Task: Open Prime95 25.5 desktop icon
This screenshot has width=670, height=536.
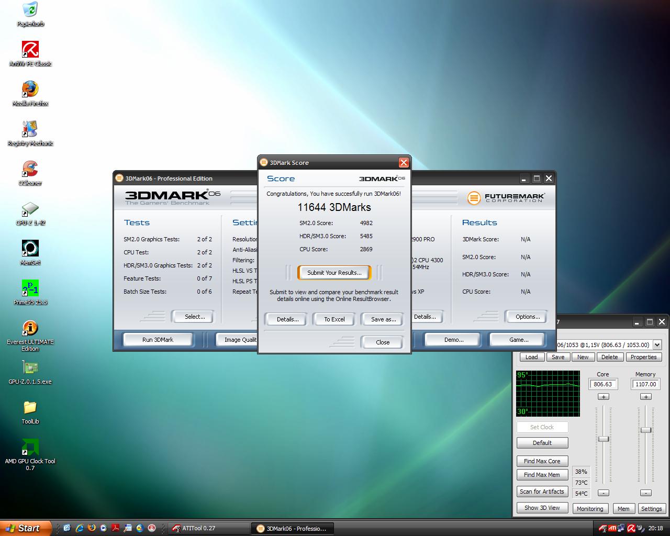Action: coord(30,293)
